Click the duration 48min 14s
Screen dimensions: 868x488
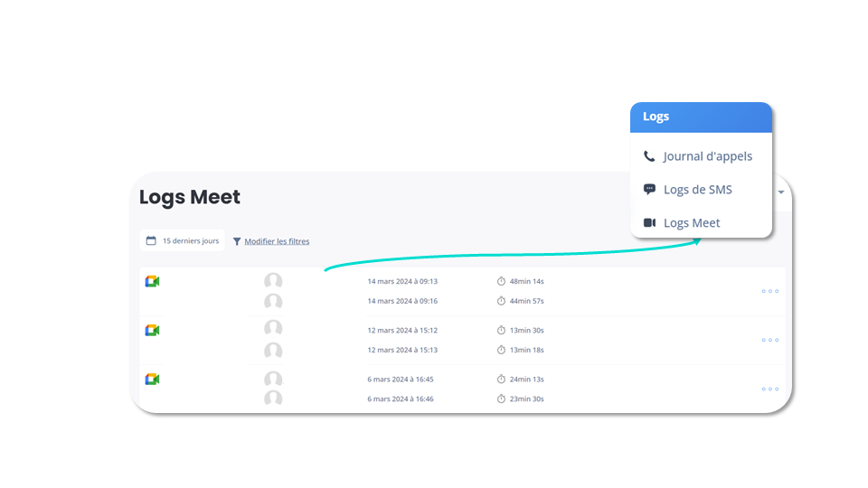coord(526,282)
